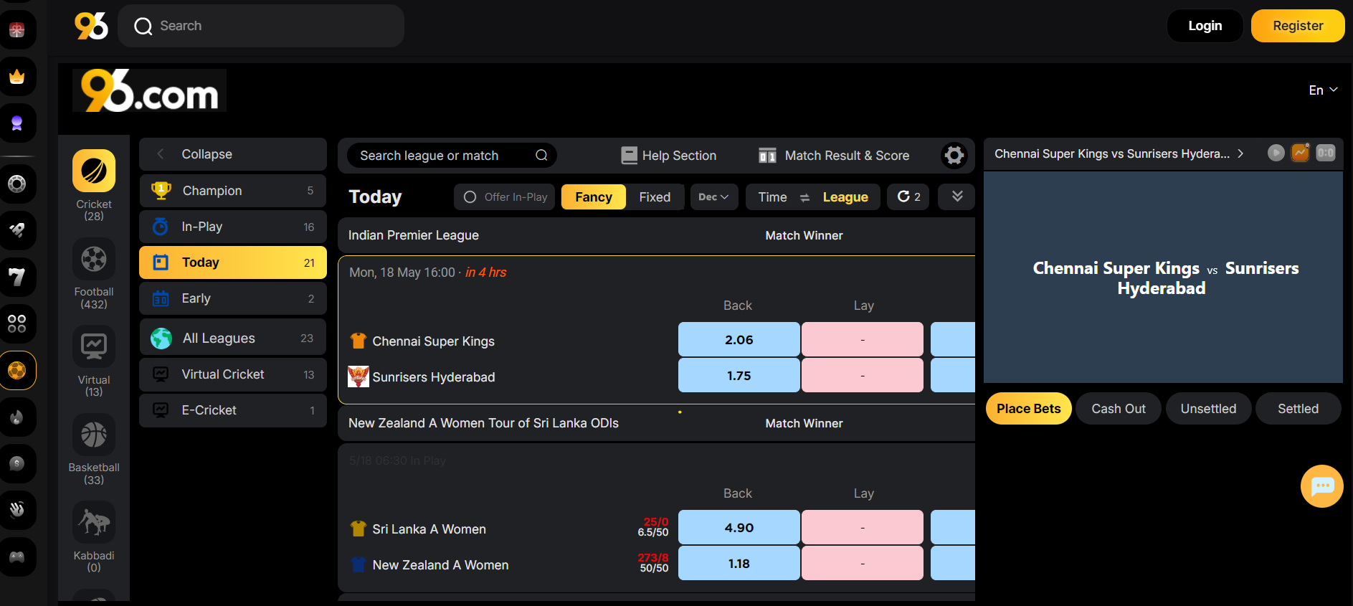The width and height of the screenshot is (1353, 606).
Task: Open All Leagues menu item
Action: (x=233, y=338)
